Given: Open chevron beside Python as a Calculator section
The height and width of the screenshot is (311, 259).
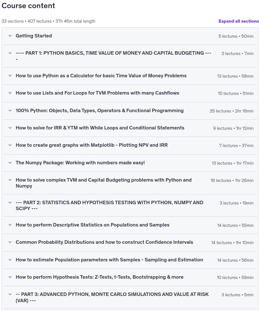Looking at the screenshot, I should pos(10,76).
